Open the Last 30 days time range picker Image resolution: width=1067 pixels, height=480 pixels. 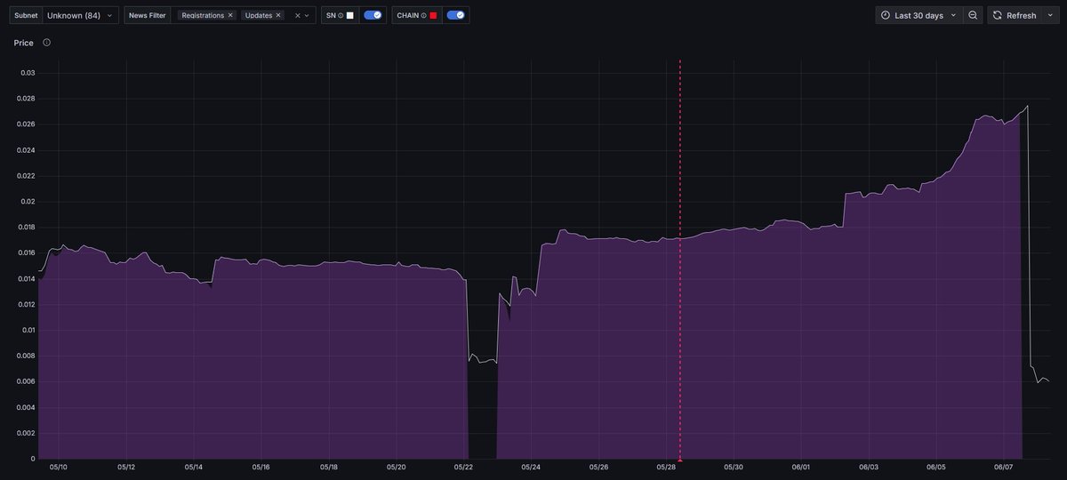919,15
